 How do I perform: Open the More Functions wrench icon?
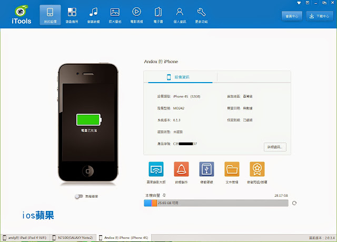[201, 15]
